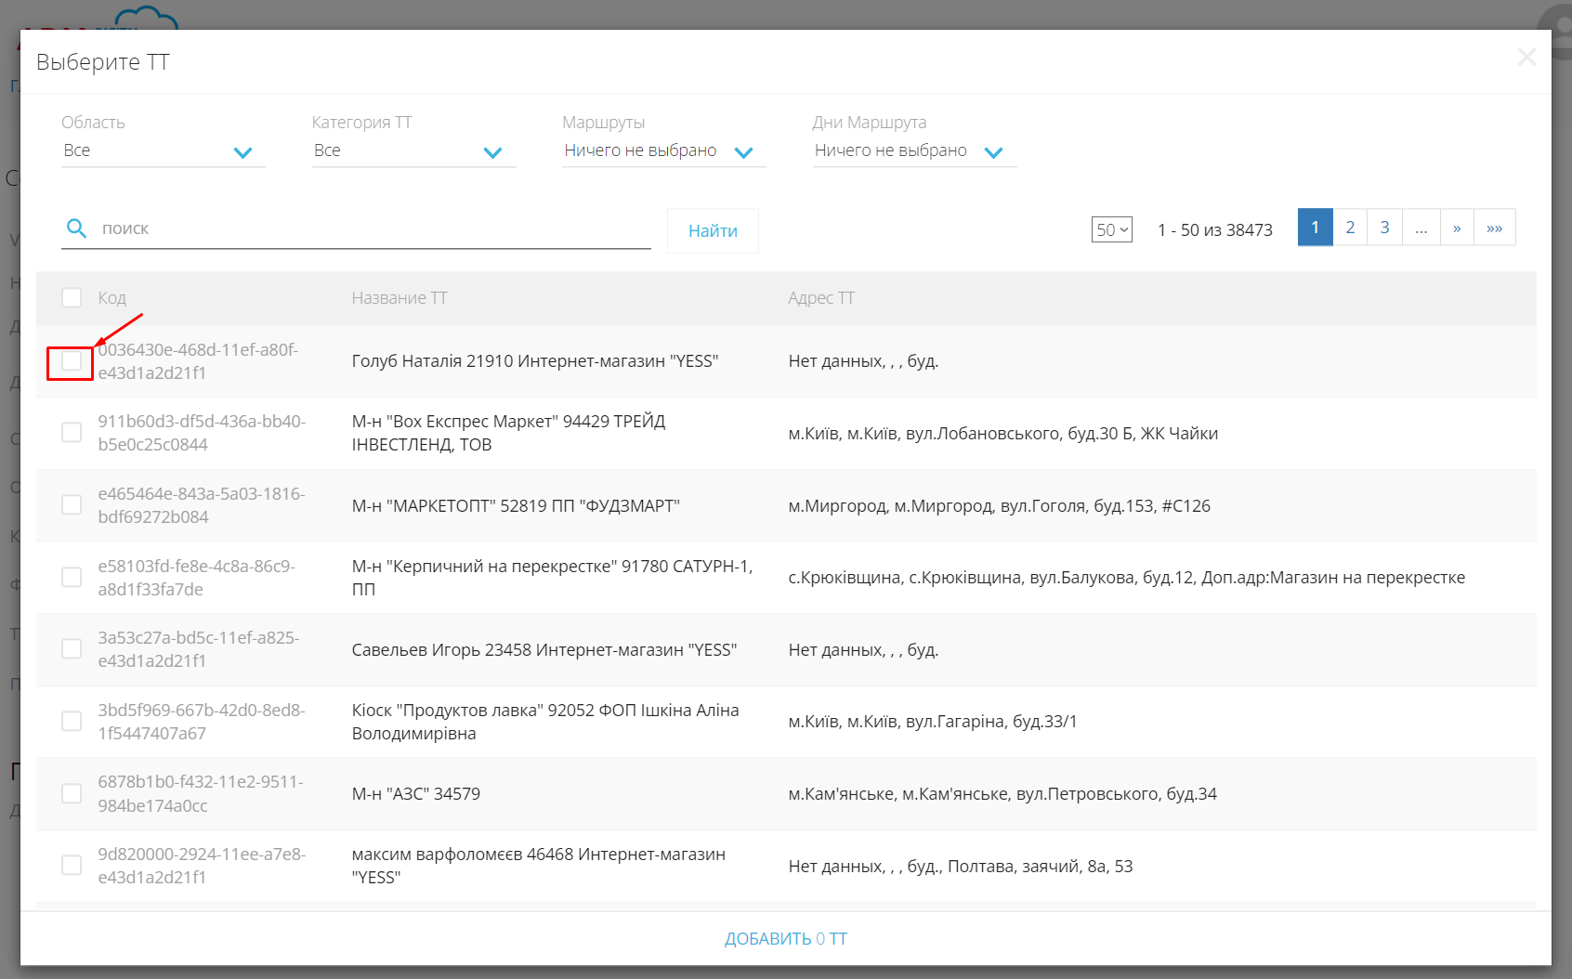
Task: Select all rows via header checkbox
Action: (x=72, y=297)
